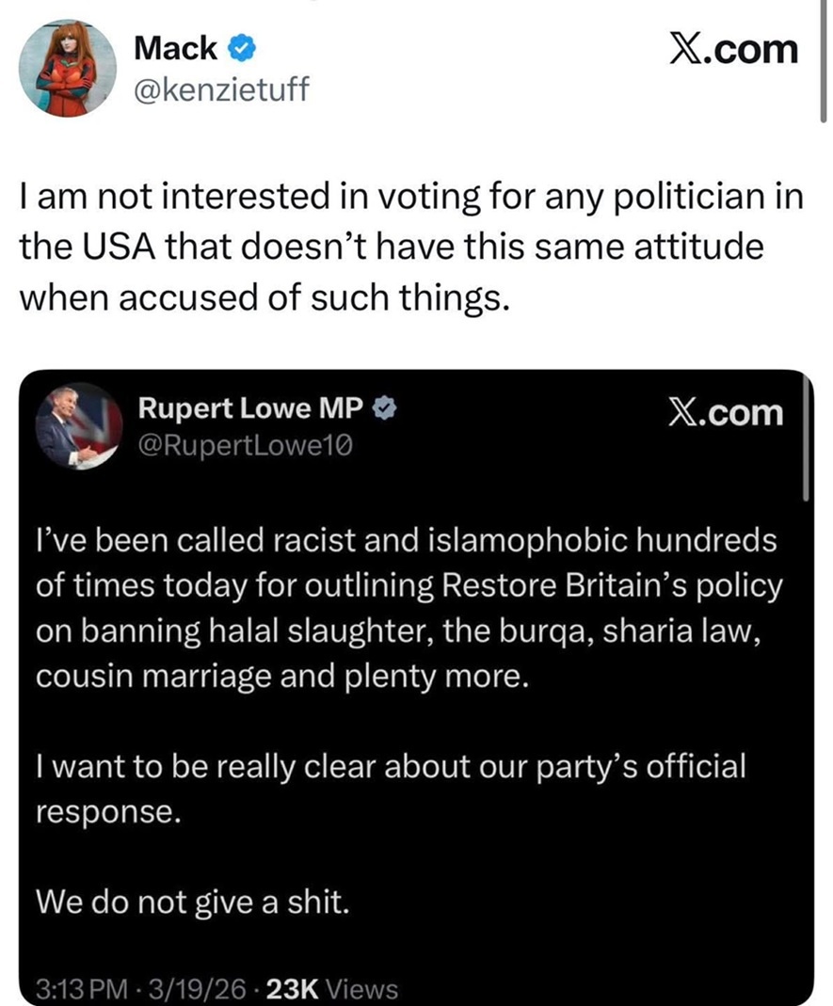This screenshot has height=1006, width=833.
Task: Click the Mack display name
Action: [176, 47]
